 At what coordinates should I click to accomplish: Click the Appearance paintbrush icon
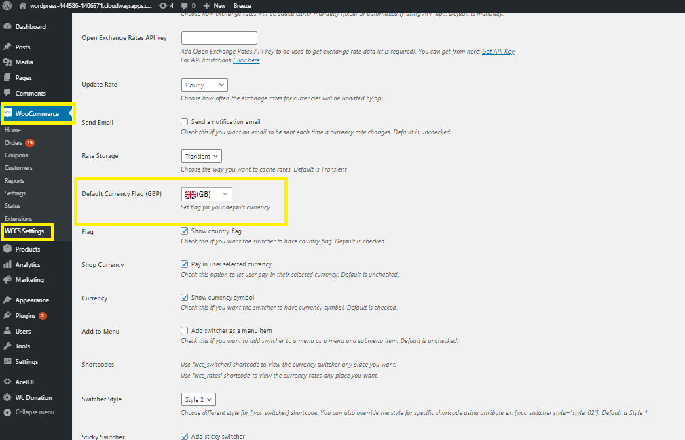pos(7,300)
